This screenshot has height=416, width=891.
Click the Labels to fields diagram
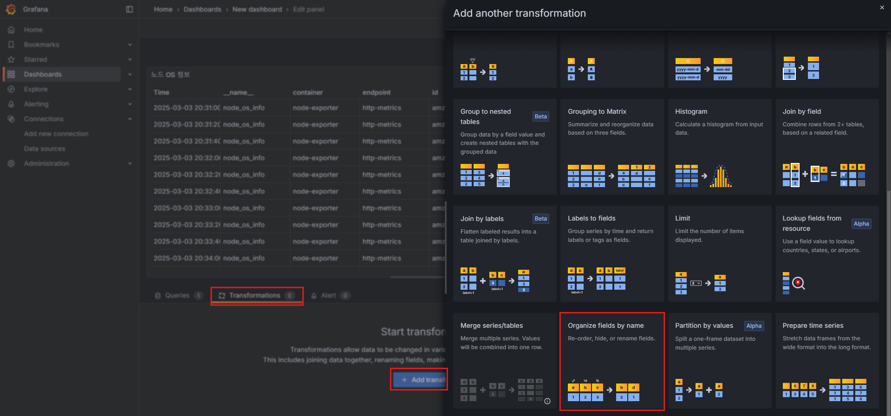tap(597, 281)
